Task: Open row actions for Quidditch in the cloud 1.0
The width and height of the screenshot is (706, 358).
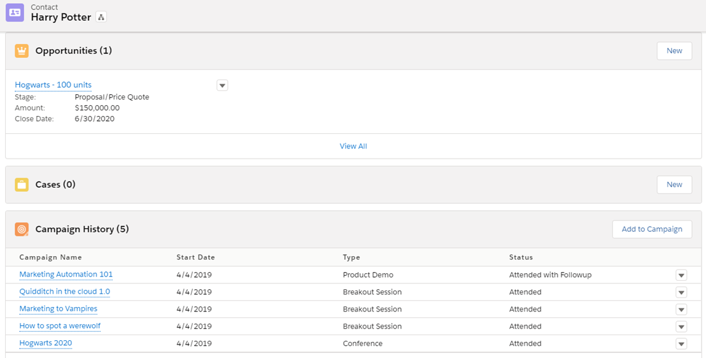Action: coord(681,292)
